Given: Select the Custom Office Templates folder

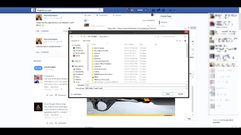Looking at the screenshot, I should click(102, 64).
